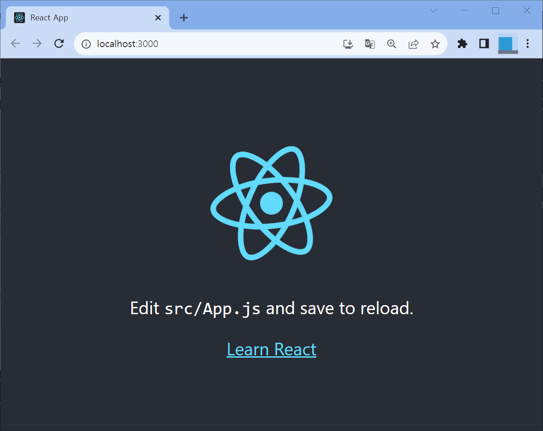Reload the localhost page
The image size is (543, 431).
click(x=59, y=43)
